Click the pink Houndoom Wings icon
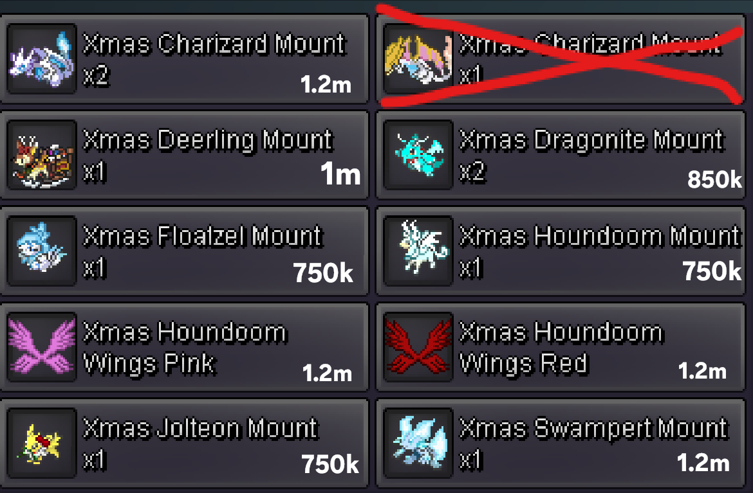 (x=42, y=346)
